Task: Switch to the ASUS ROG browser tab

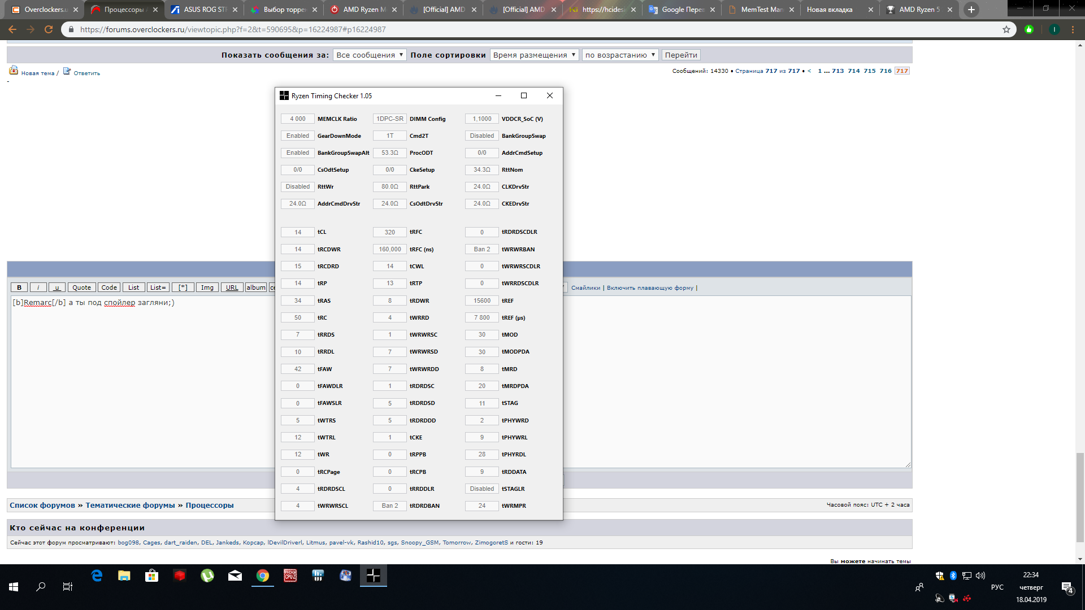Action: click(x=204, y=10)
